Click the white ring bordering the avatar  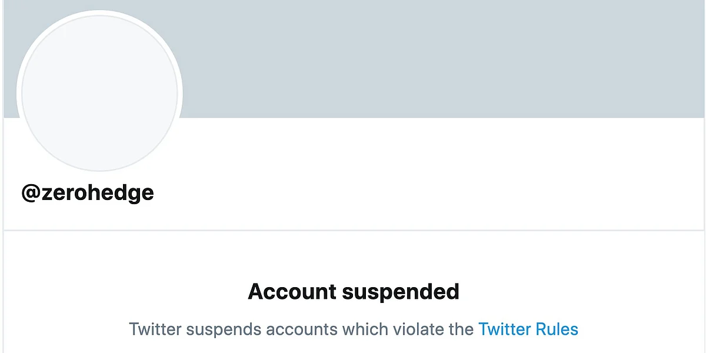point(99,12)
